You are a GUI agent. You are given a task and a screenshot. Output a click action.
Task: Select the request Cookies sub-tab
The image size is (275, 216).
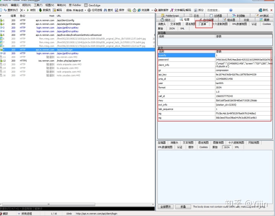267,24
